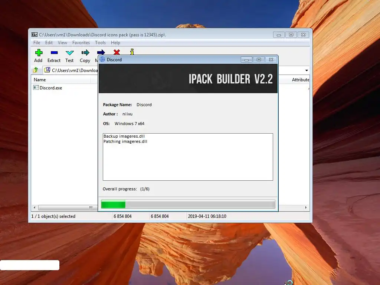Click the Add toolbar icon in 7-Zip
Viewport: 380px width, 285px height.
pos(39,53)
